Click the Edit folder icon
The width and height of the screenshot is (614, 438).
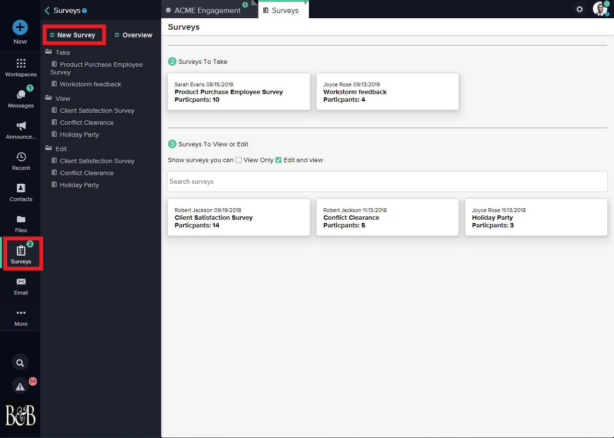[48, 148]
